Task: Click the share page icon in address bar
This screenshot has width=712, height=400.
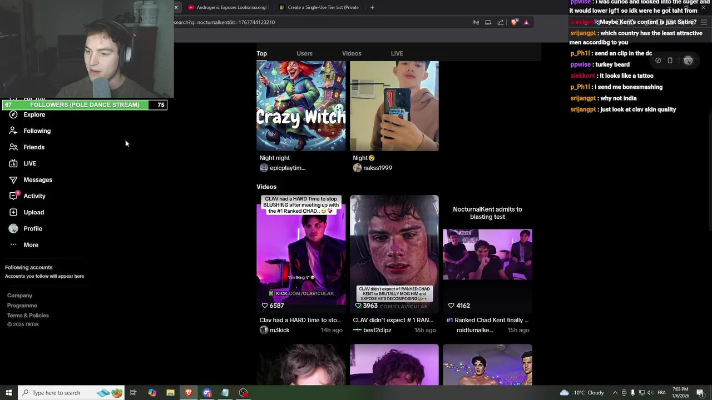Action: [501, 22]
